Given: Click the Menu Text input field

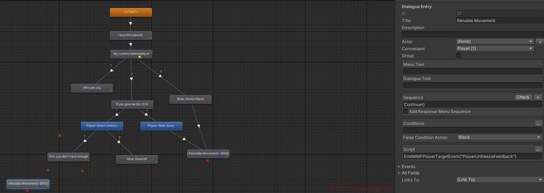Looking at the screenshot, I should [472, 71].
